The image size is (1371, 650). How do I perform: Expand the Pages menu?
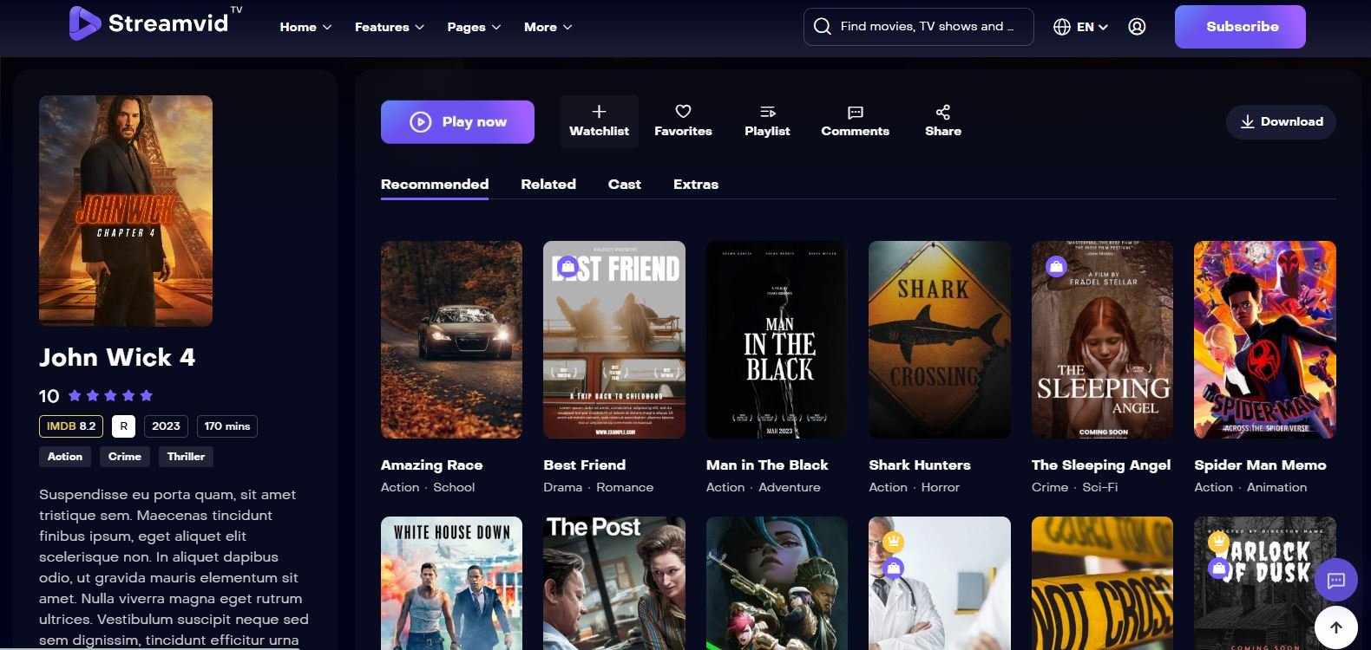pos(474,27)
